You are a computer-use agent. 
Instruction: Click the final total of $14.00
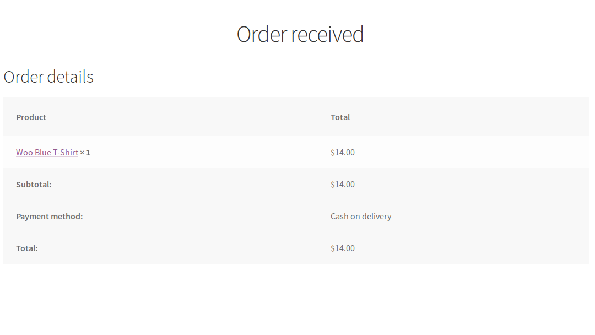[342, 248]
